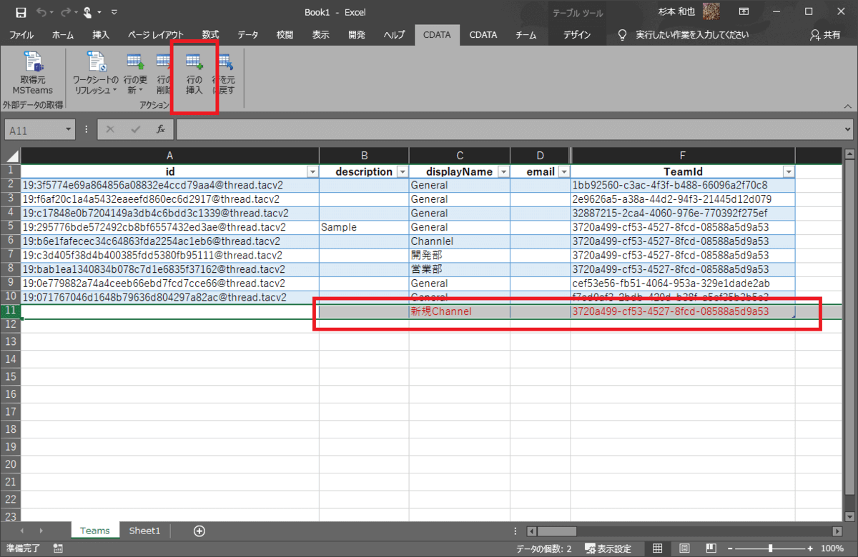This screenshot has height=557, width=858.
Task: Open the displayName column filter dropdown
Action: (x=503, y=172)
